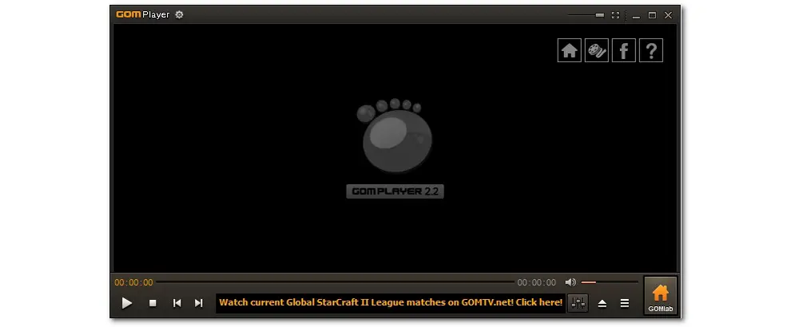Open the GOMTV.net StarCraft II banner link
This screenshot has height=327, width=799.
pos(391,303)
